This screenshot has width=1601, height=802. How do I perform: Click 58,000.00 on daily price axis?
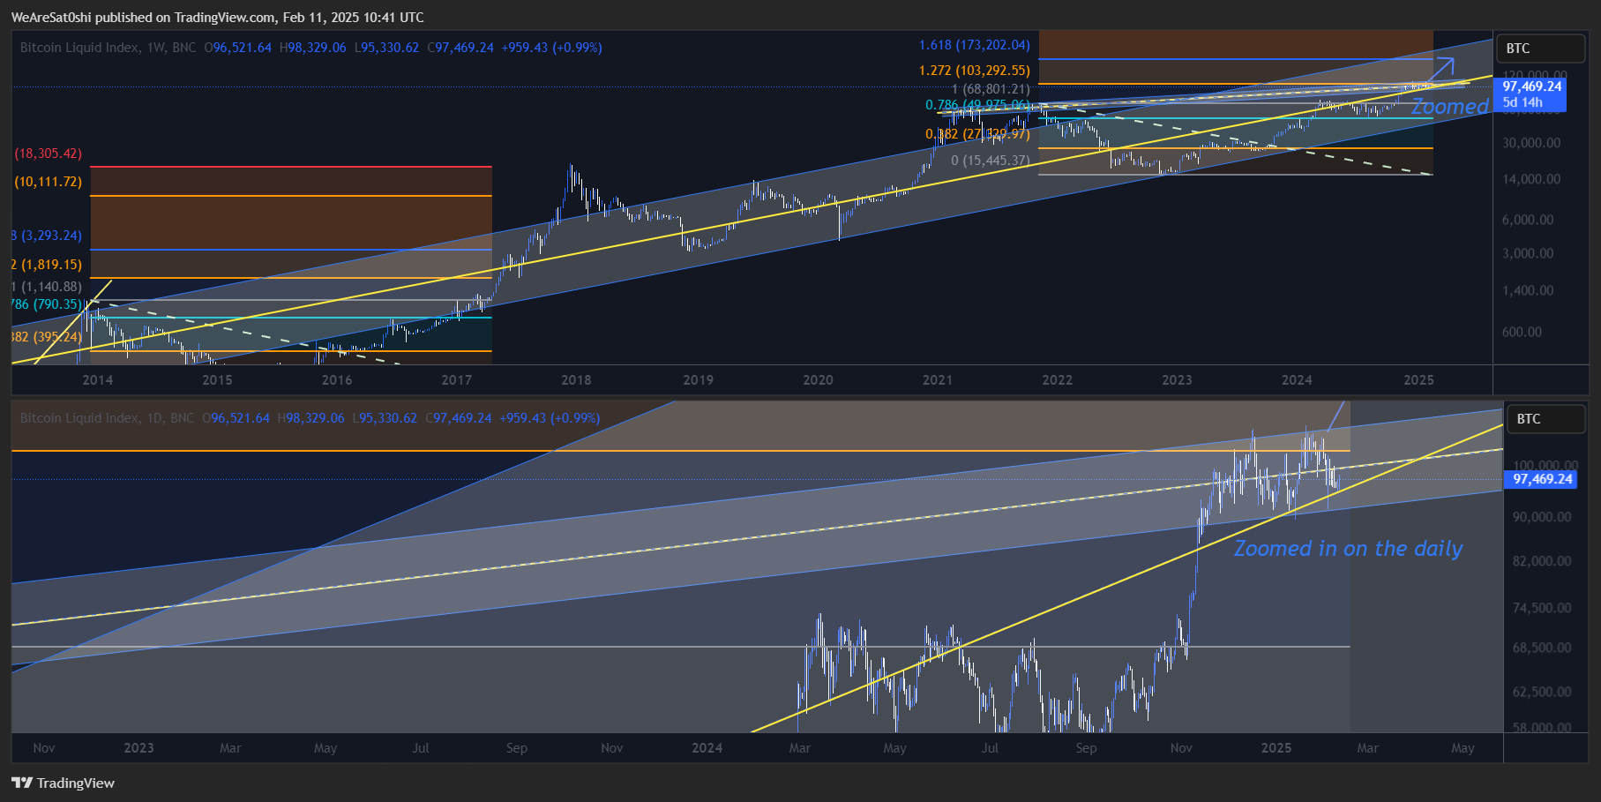pos(1542,727)
